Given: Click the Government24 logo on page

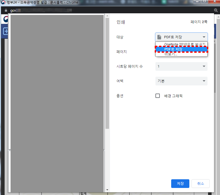Looking at the screenshot, I should tap(6, 19).
